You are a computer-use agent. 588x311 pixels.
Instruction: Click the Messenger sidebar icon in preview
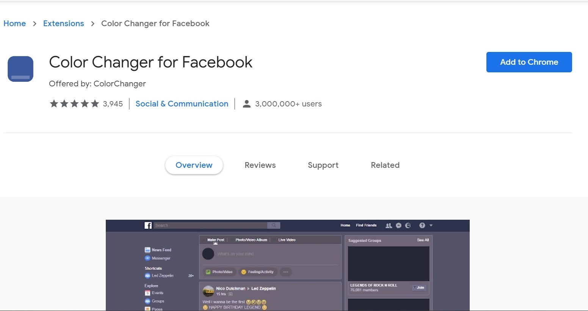pos(147,258)
